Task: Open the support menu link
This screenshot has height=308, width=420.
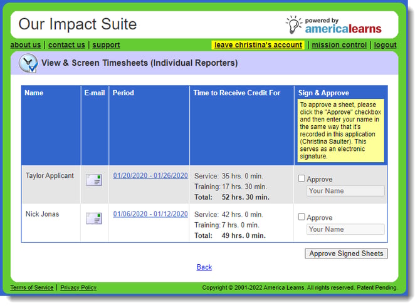Action: pyautogui.click(x=106, y=45)
